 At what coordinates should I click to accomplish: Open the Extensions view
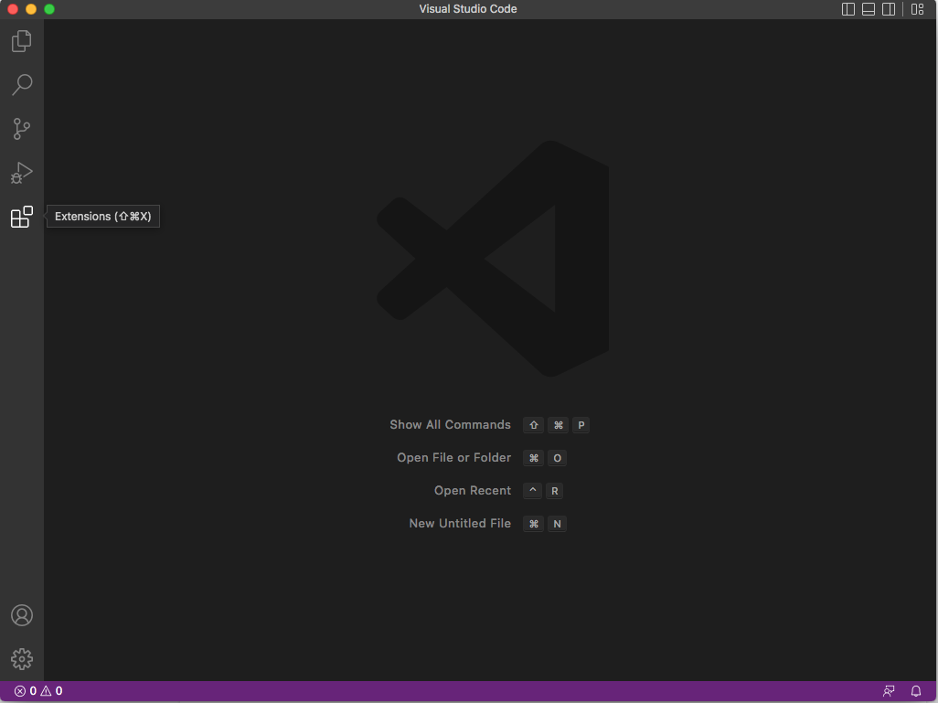point(21,217)
